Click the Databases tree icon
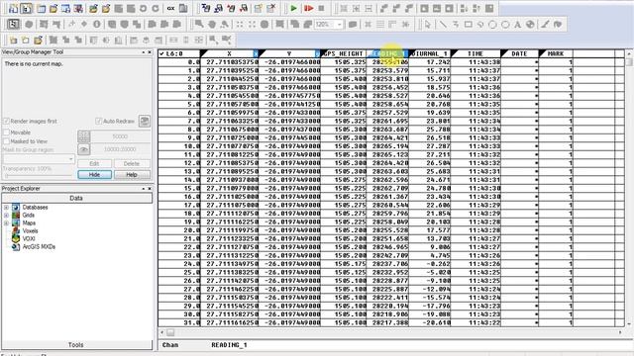The height and width of the screenshot is (356, 634). 16,207
